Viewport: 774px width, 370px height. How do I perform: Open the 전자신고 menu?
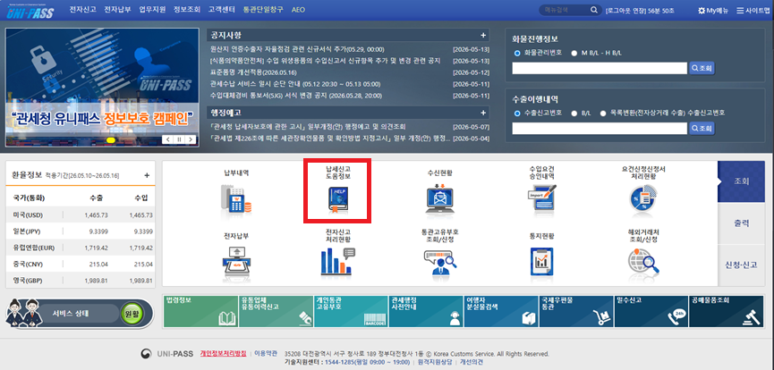[x=83, y=9]
